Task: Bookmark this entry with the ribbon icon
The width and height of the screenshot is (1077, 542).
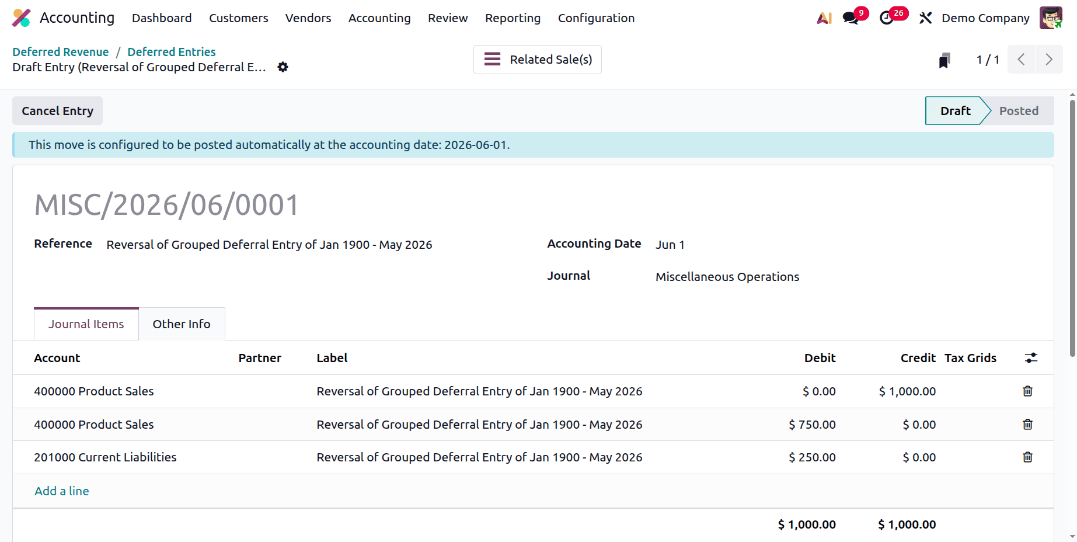Action: pos(944,59)
